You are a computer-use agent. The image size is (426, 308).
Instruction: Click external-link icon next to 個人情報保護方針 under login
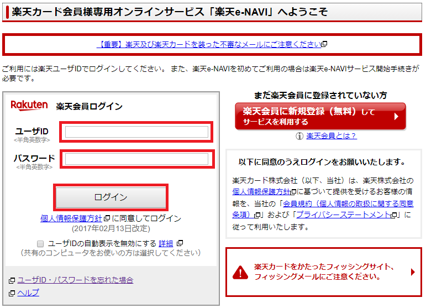(x=107, y=218)
